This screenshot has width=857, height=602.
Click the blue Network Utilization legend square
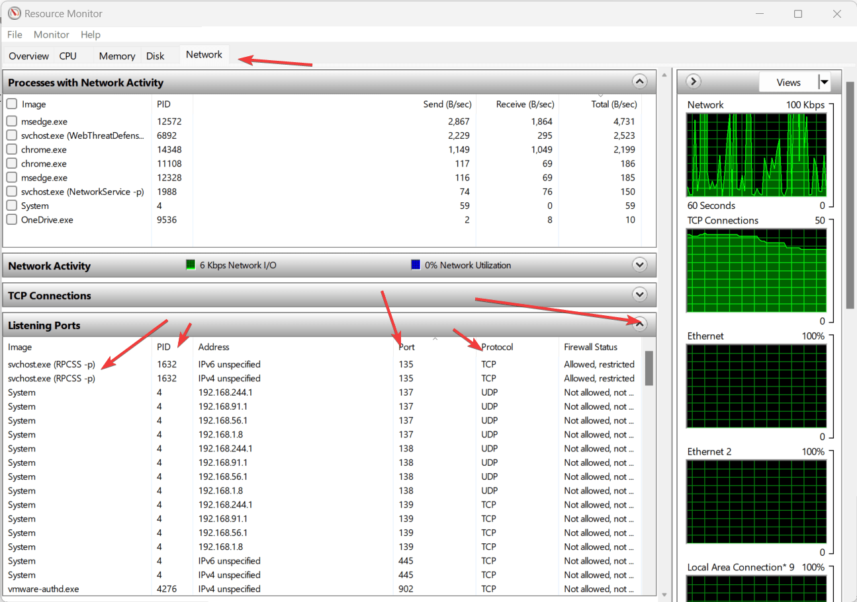(x=416, y=265)
